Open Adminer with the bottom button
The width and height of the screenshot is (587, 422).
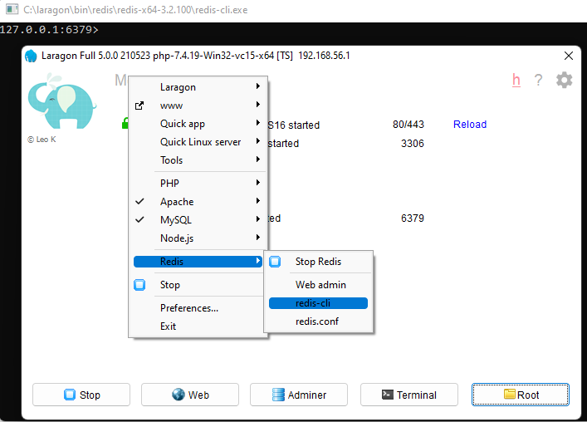pyautogui.click(x=299, y=395)
